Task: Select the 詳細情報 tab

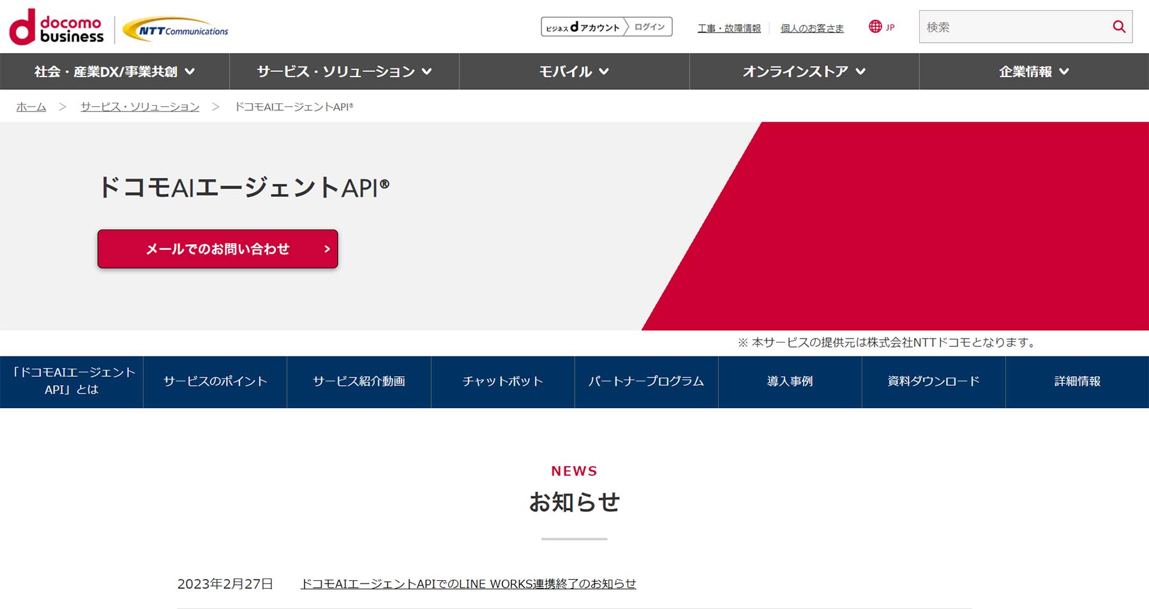Action: pos(1078,381)
